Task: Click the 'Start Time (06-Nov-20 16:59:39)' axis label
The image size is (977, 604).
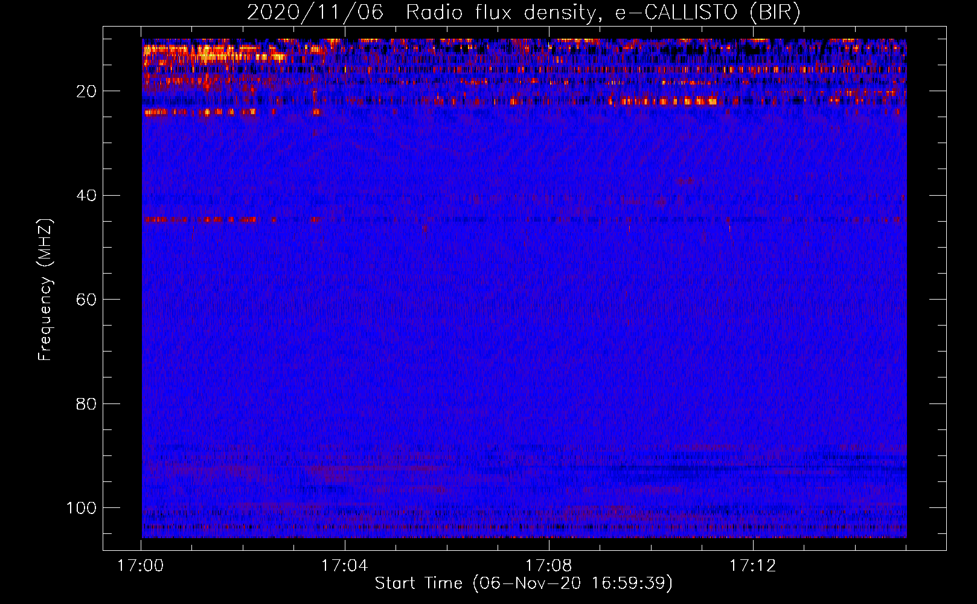Action: coord(524,583)
